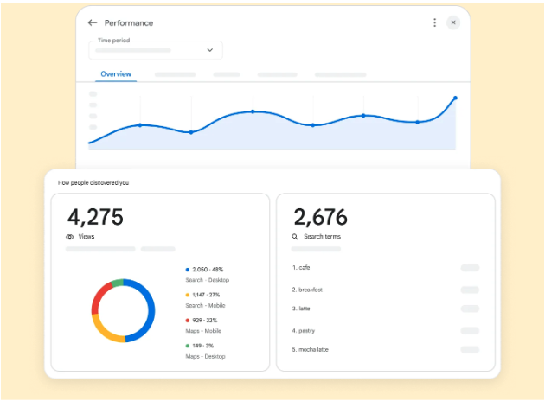Click the highest mid-chart data point
This screenshot has height=401, width=545.
click(253, 111)
